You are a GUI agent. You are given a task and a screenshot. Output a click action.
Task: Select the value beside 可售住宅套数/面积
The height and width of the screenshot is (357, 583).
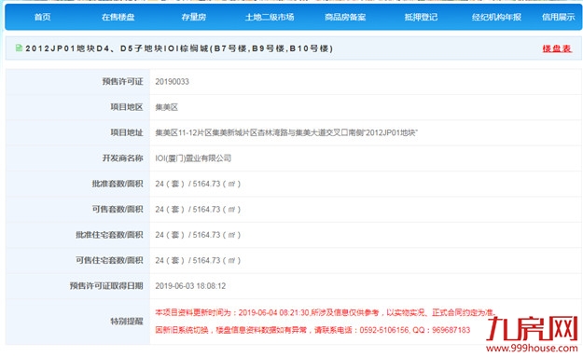click(198, 261)
